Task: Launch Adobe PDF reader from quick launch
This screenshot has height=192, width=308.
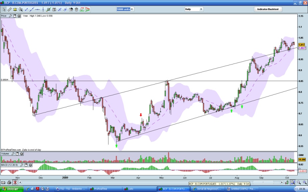Action: click(37, 189)
